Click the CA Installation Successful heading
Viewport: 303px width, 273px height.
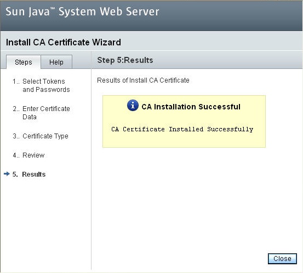pos(191,107)
